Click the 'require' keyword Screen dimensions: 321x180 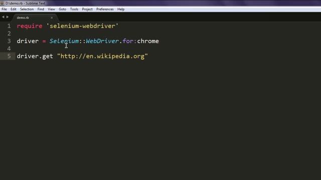pyautogui.click(x=30, y=26)
